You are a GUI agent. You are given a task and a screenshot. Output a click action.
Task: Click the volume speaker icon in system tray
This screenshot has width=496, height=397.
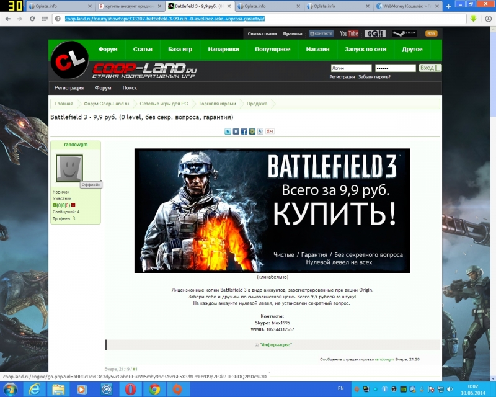pyautogui.click(x=449, y=389)
